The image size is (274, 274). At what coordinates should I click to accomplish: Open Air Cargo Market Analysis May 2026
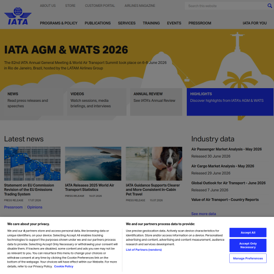[223, 166]
